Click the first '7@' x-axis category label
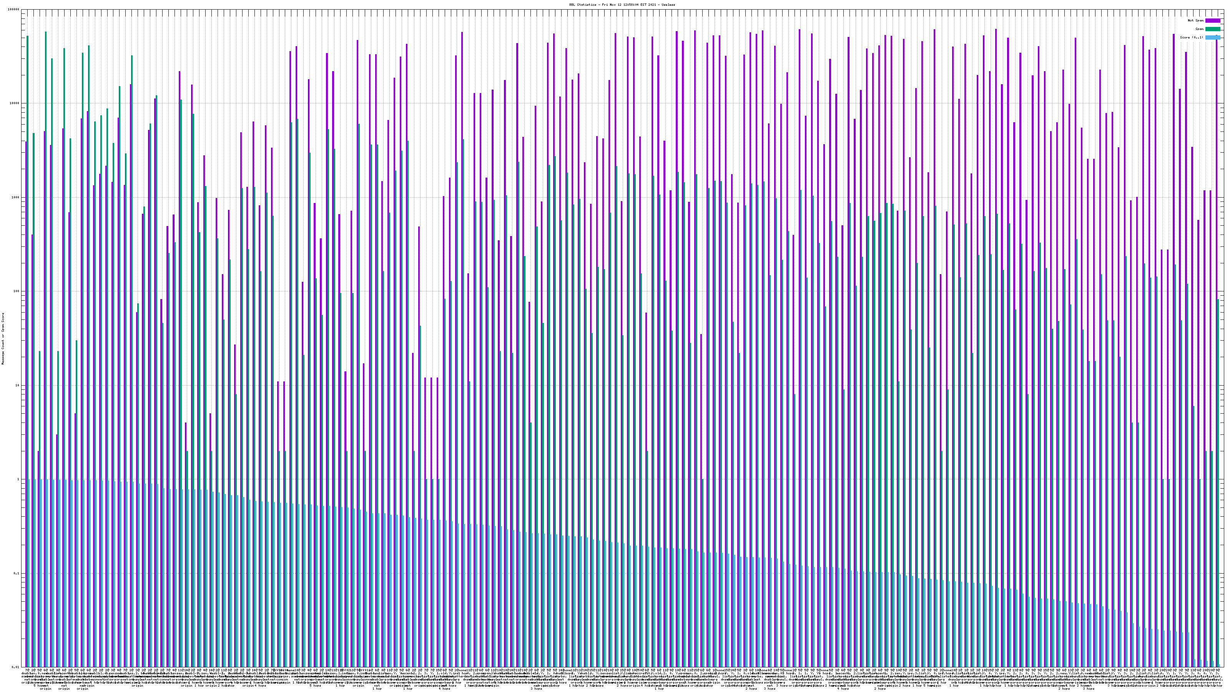The height and width of the screenshot is (692, 1230). pos(27,670)
